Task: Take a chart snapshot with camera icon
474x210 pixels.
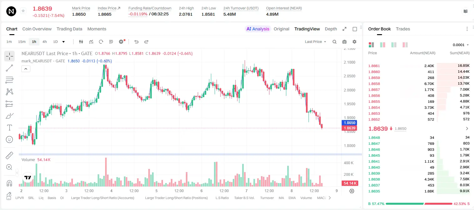Action: coord(344,42)
